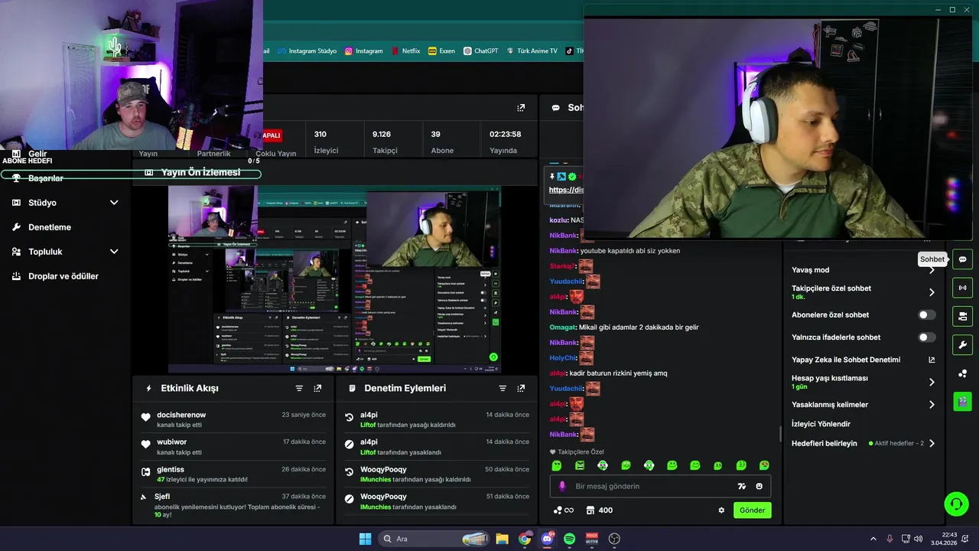Image resolution: width=979 pixels, height=551 pixels.
Task: Open the Sohbet chat icon in right rail
Action: point(962,259)
